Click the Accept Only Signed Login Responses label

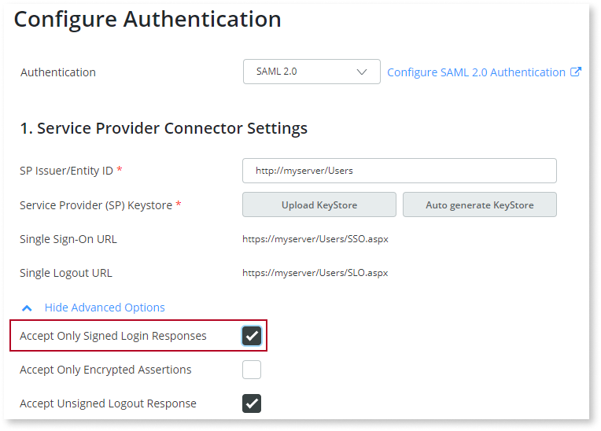pyautogui.click(x=113, y=336)
